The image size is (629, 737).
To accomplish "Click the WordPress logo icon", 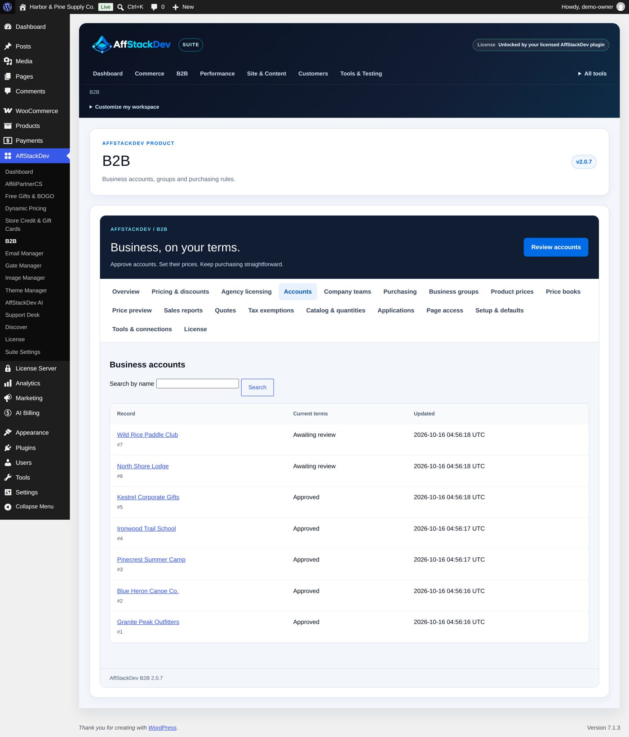I will 7,7.
